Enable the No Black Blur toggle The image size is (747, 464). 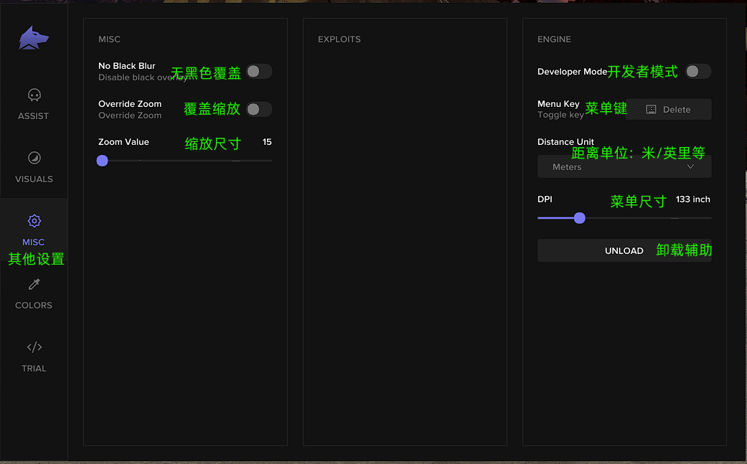(x=258, y=72)
